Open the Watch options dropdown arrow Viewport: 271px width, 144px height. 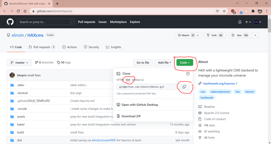pyautogui.click(x=198, y=35)
